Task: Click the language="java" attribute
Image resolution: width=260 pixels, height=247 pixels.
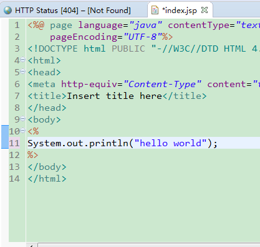Action: tap(120, 26)
